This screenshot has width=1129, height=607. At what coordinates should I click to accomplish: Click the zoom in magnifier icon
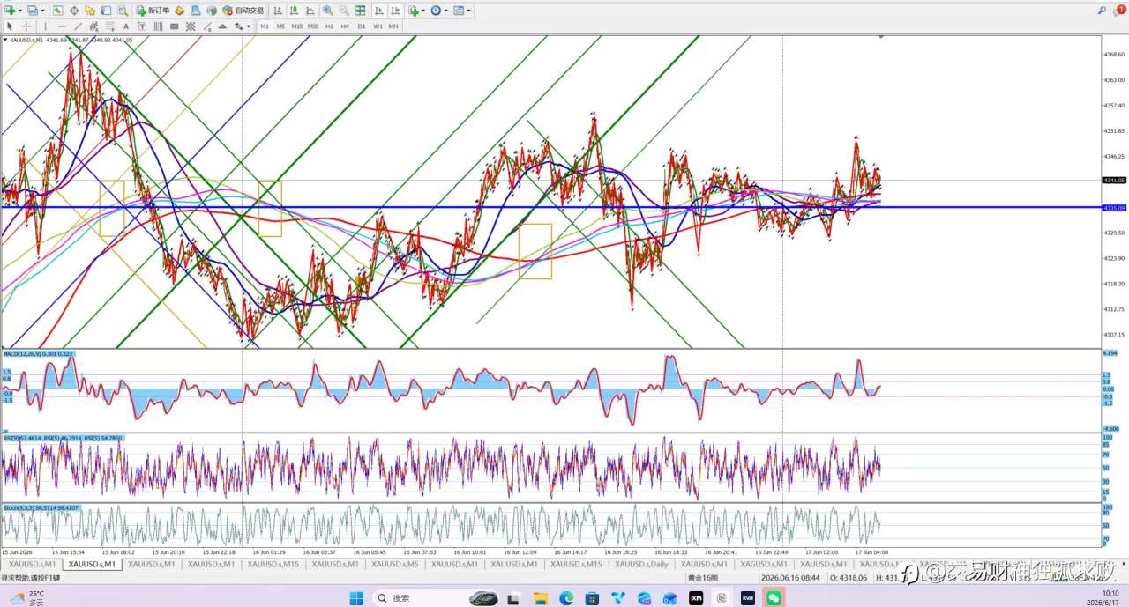(327, 11)
